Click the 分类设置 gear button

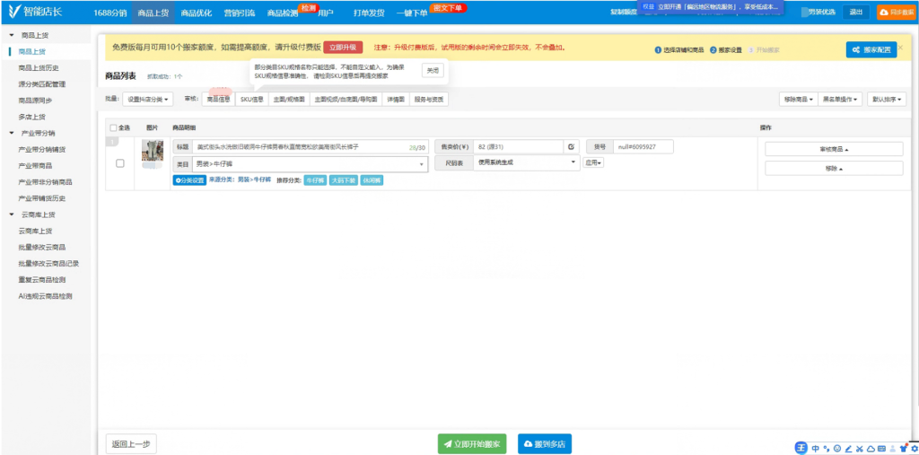pyautogui.click(x=189, y=180)
